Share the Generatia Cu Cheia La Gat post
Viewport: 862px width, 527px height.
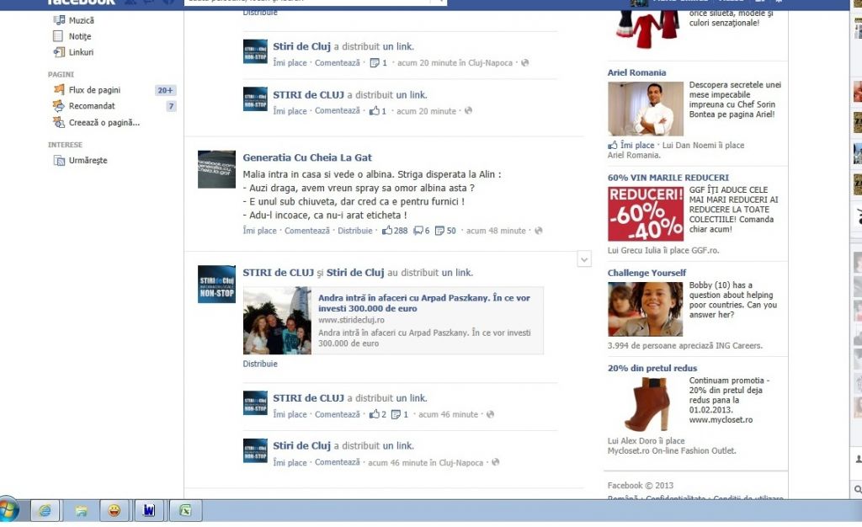point(354,231)
